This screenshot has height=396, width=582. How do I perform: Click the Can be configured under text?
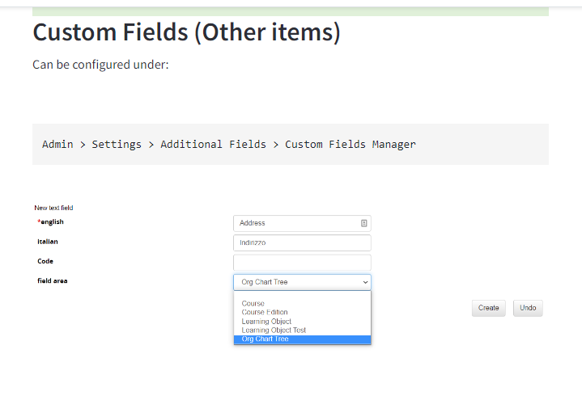pos(100,65)
